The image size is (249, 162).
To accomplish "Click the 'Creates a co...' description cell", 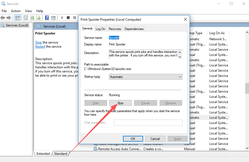I will [154, 149].
